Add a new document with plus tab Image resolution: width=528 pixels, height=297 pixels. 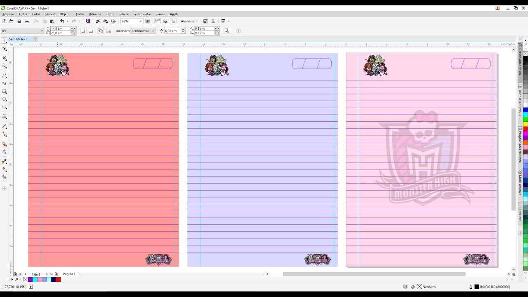point(35,39)
